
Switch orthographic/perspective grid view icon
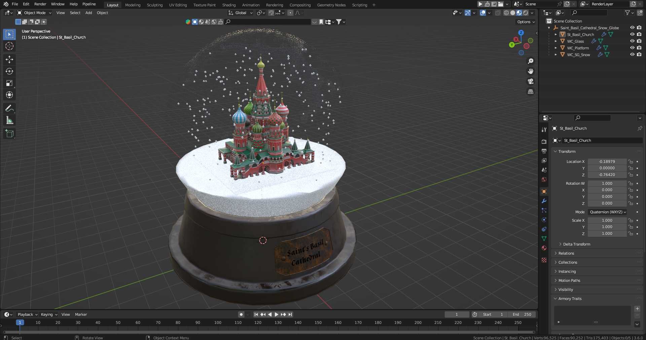coord(531,91)
